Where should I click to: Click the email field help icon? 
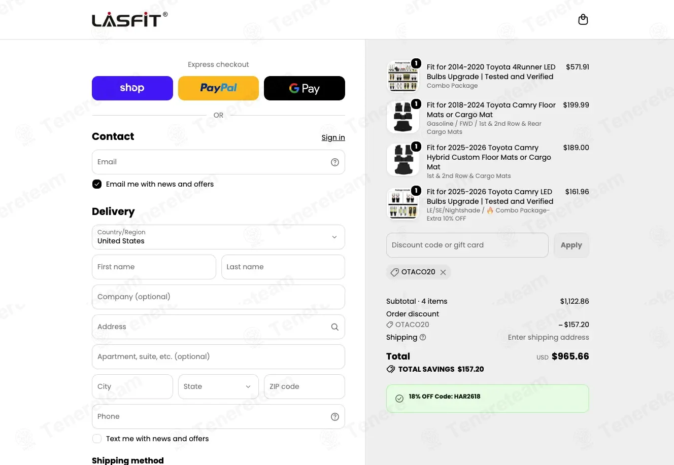coord(335,162)
